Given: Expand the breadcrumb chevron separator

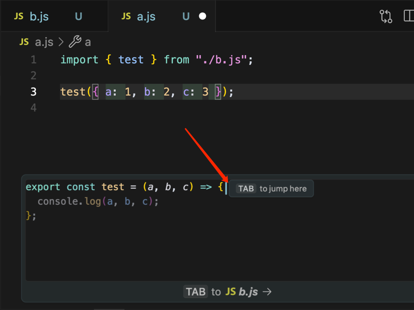Looking at the screenshot, I should coord(61,42).
